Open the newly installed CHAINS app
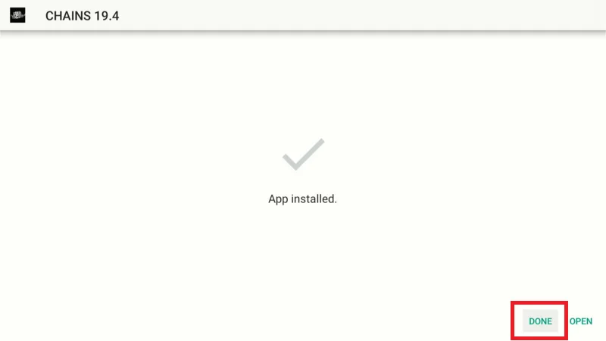The width and height of the screenshot is (606, 341). [x=580, y=321]
